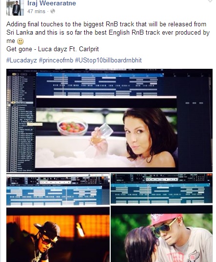The image size is (216, 262).
Task: Open Iraj Weeraratne's profile picture
Action: pos(15,8)
